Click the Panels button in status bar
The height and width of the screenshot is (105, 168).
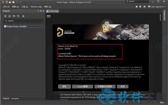pos(162,102)
